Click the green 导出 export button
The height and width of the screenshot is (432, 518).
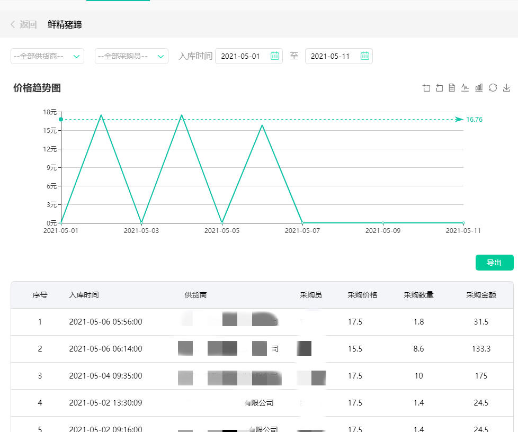point(494,263)
